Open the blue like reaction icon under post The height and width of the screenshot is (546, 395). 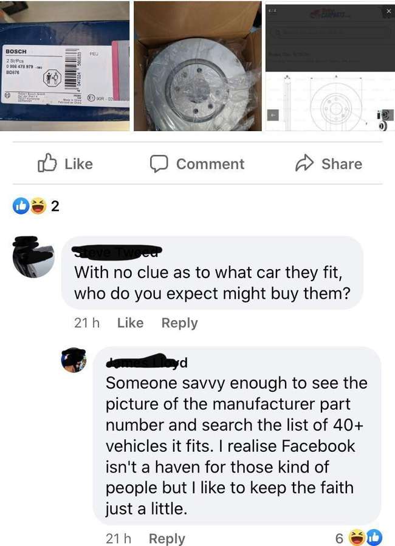coord(21,206)
